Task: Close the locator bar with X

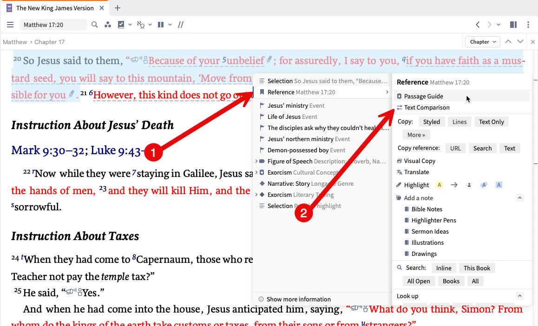Action: [x=532, y=42]
